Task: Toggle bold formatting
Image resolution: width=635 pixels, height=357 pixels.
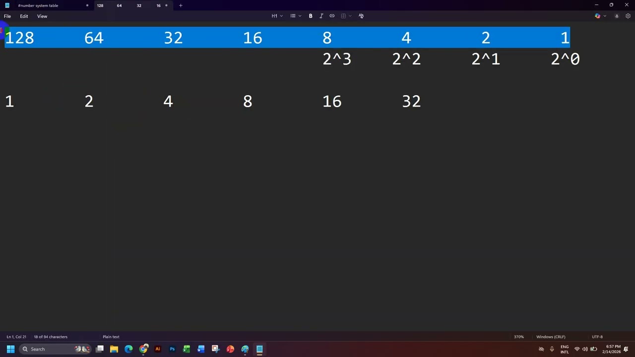Action: click(311, 16)
